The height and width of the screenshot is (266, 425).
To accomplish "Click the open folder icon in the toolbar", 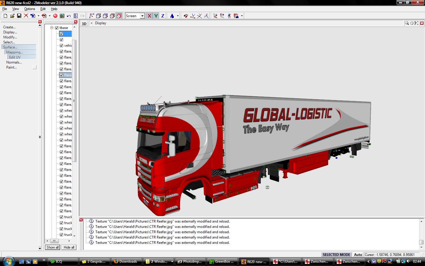I will [x=12, y=16].
